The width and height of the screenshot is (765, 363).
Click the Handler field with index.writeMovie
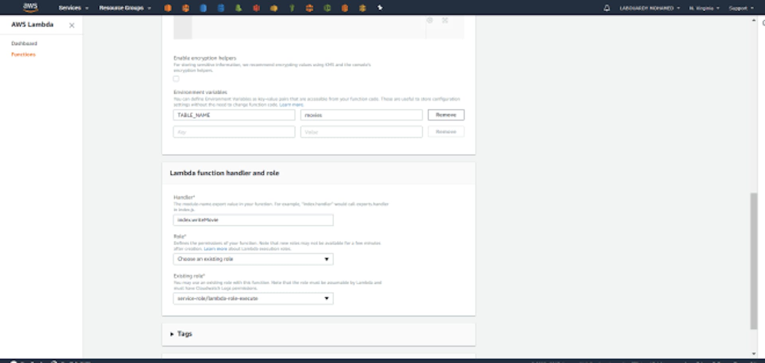tap(253, 220)
